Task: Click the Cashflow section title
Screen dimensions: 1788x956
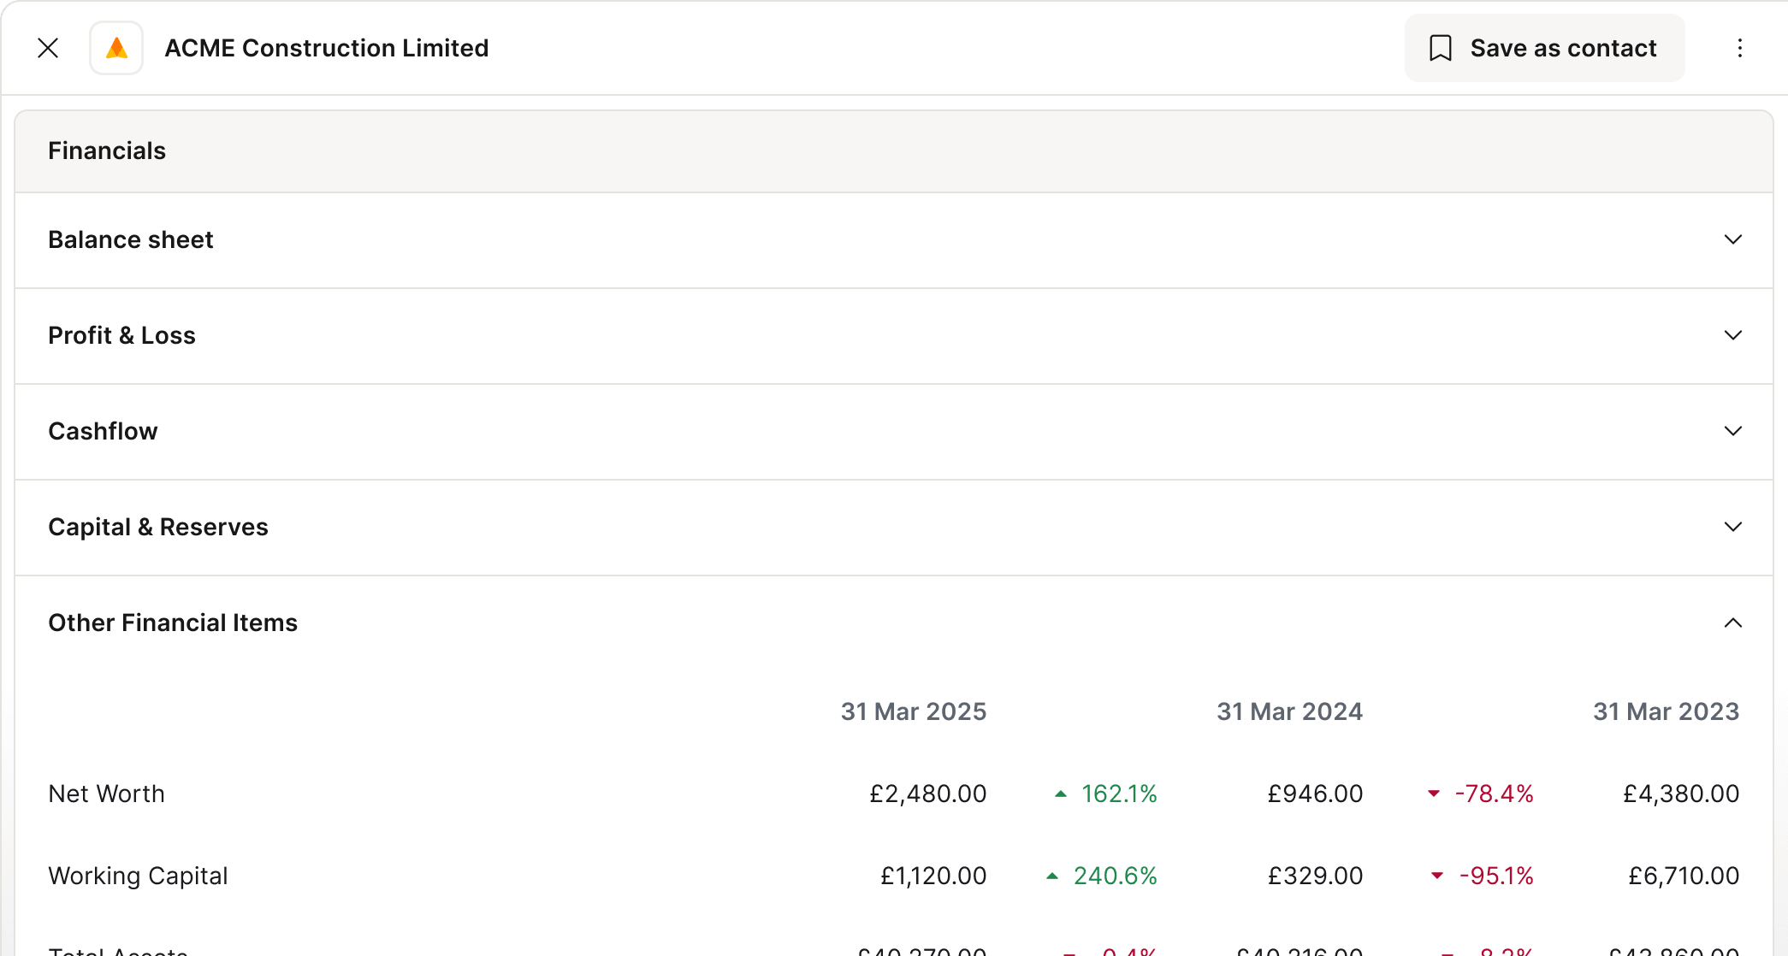Action: coord(103,431)
